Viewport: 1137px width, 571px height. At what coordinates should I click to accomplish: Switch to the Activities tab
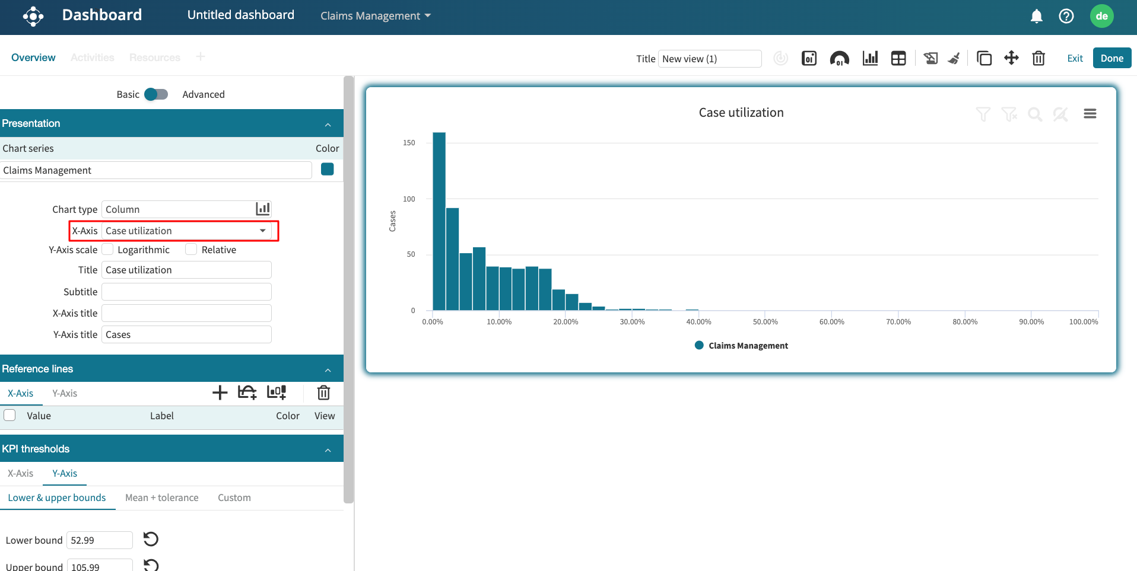[92, 58]
